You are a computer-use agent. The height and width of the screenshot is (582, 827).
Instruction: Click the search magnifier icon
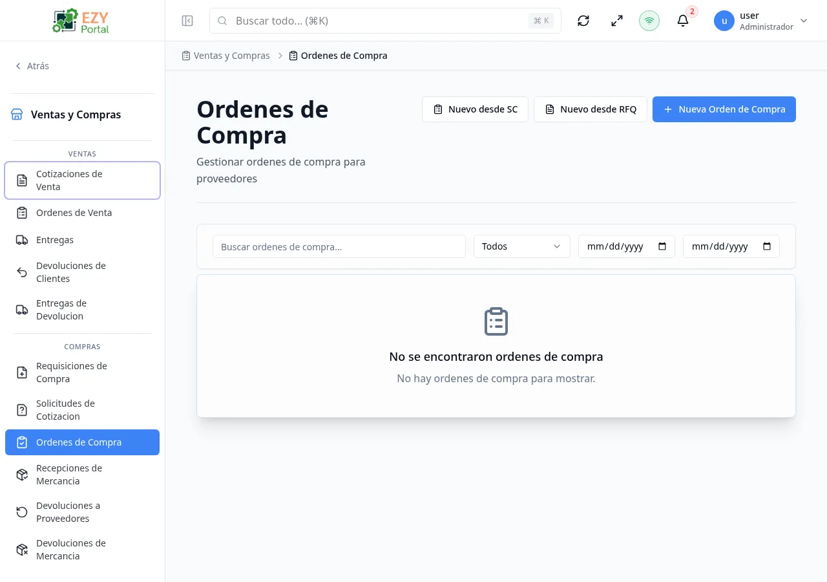(222, 21)
